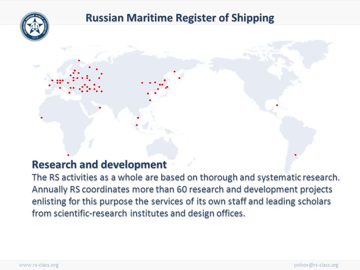The image size is (360, 270).
Task: Click the Russian Maritime Register emblem logo
Action: point(34,26)
